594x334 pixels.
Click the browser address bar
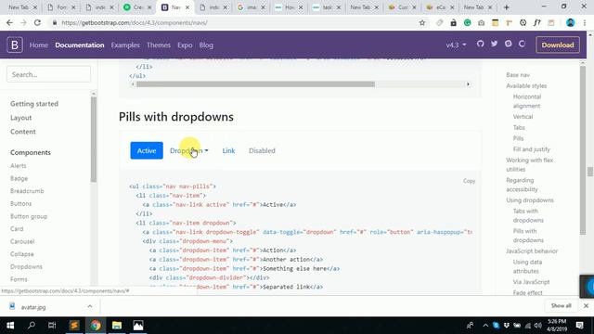(235, 22)
